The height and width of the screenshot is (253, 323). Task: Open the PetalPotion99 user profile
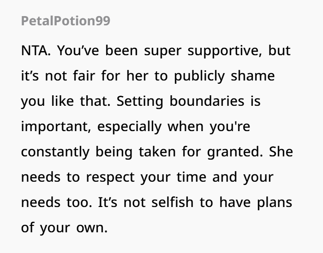tap(66, 21)
